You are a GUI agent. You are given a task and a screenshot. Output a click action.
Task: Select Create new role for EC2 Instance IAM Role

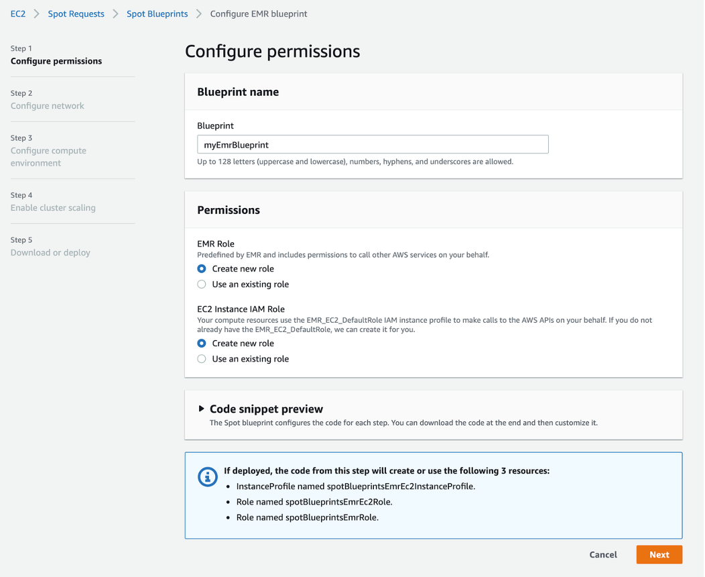click(x=202, y=344)
